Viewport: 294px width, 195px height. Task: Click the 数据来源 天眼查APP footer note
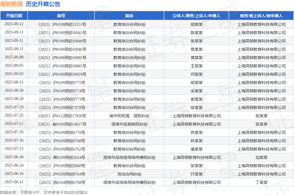point(44,192)
